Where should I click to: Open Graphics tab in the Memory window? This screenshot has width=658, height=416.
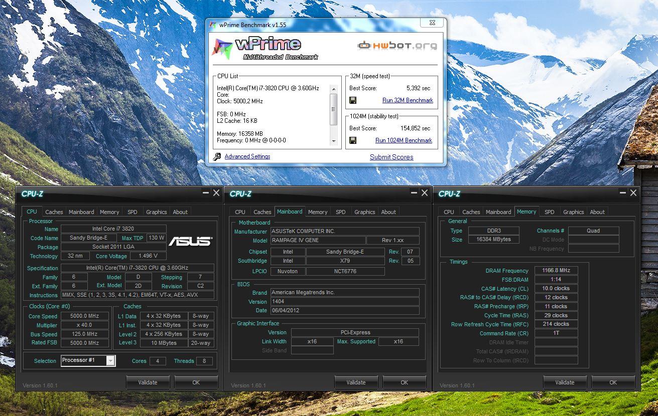click(574, 212)
